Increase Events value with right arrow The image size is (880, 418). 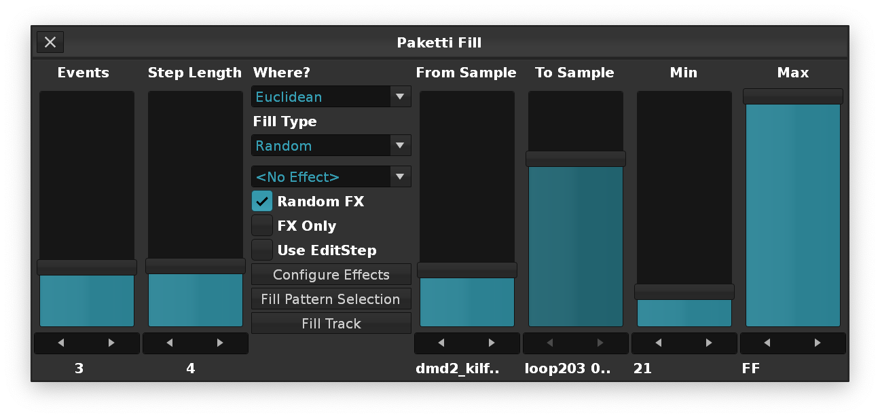[x=112, y=343]
